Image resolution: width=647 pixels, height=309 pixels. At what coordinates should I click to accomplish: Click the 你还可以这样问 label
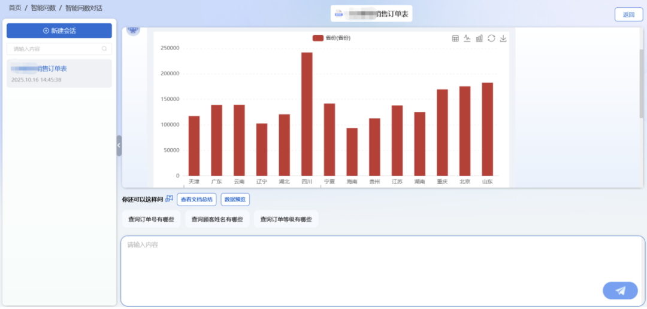coord(143,200)
